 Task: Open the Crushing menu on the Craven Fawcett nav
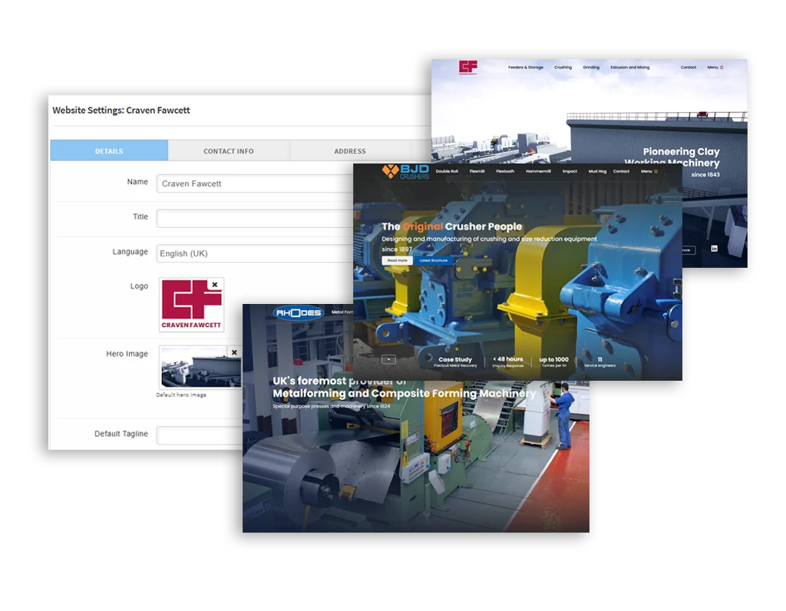coord(563,68)
